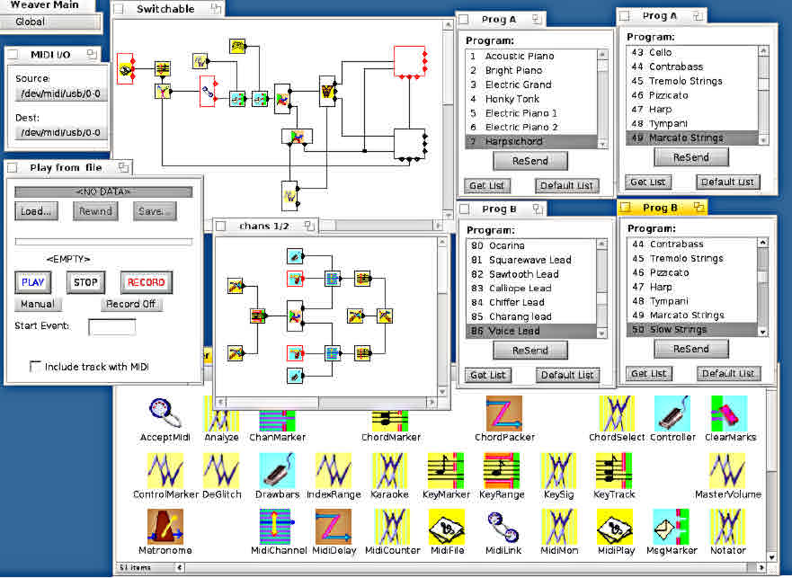Select the KeySig module icon
This screenshot has width=792, height=578.
tap(558, 470)
